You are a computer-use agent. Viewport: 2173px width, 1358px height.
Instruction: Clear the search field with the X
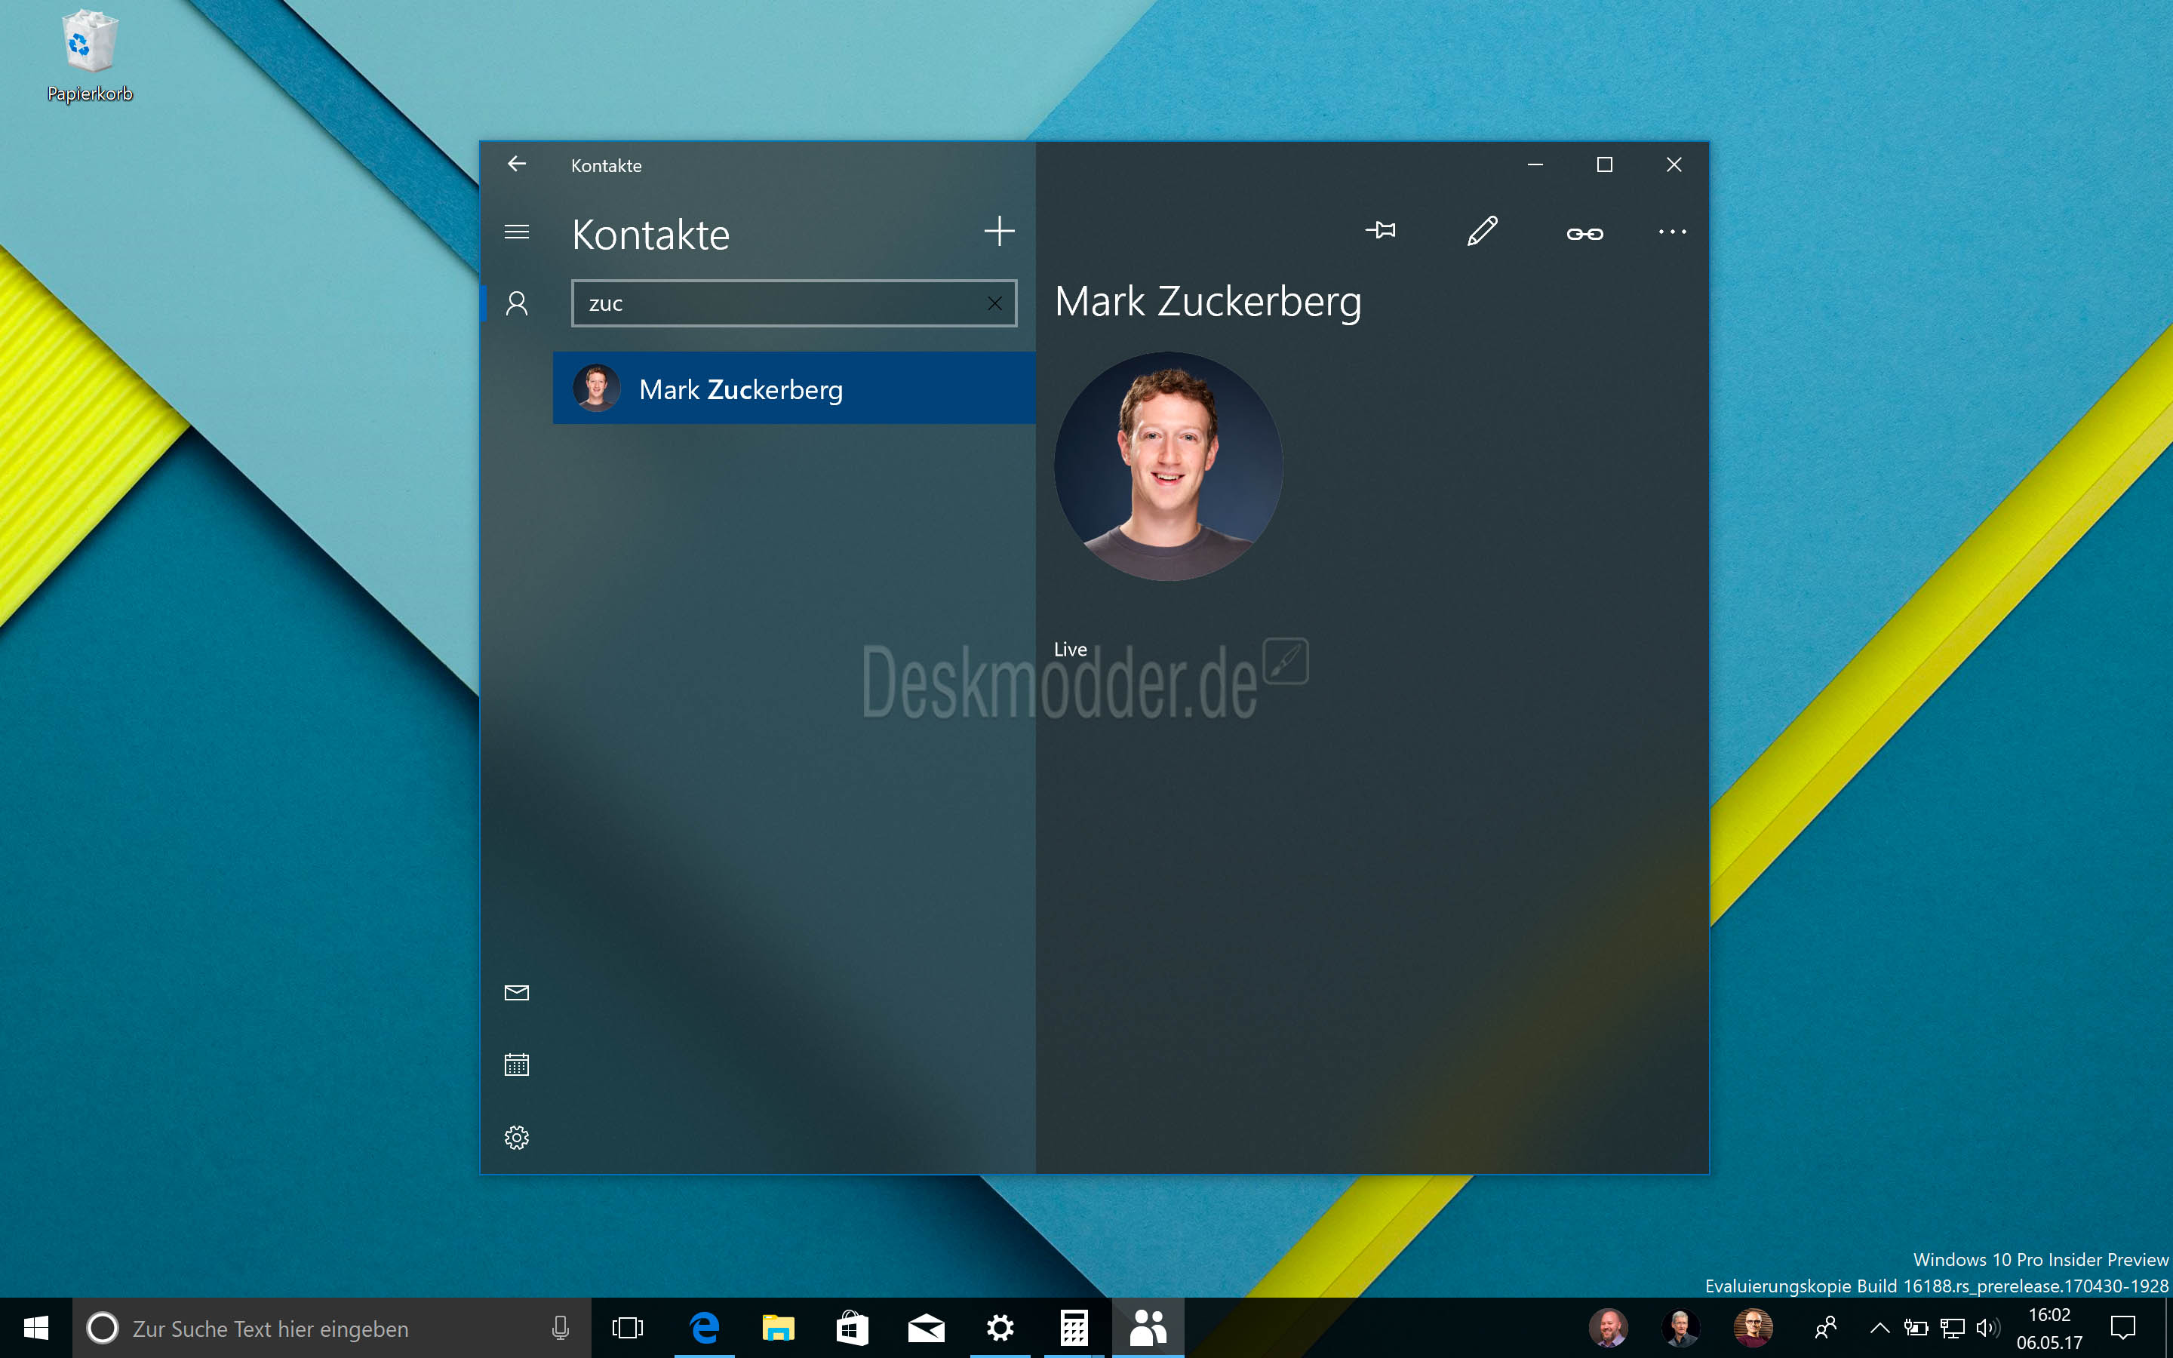994,303
